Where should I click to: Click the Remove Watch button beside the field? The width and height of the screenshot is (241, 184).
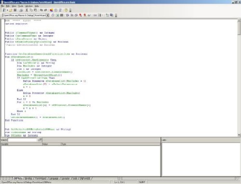[x=40, y=140]
